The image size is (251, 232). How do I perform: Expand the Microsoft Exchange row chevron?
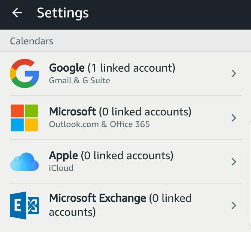tap(234, 205)
